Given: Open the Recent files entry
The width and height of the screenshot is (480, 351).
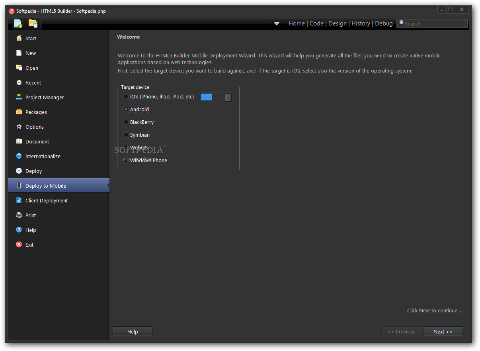Looking at the screenshot, I should 59,82.
